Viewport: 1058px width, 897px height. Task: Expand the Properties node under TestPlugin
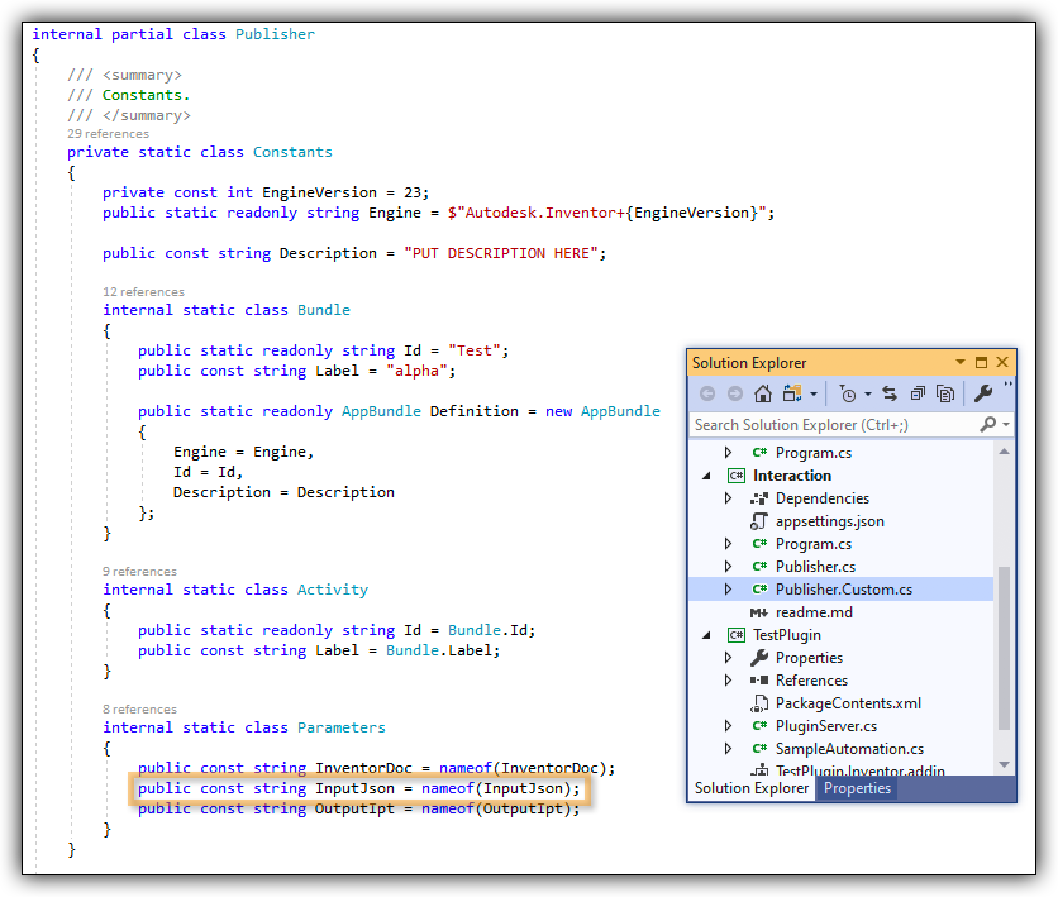(x=728, y=657)
